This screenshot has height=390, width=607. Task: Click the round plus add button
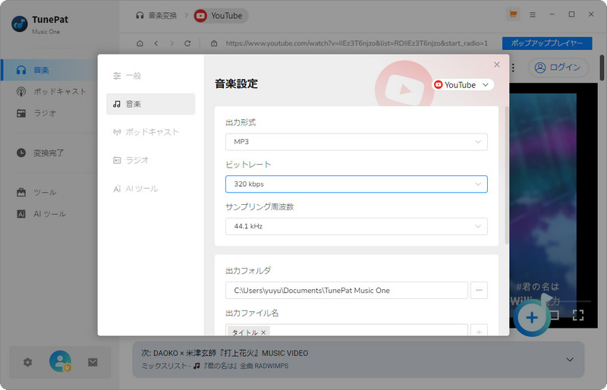(532, 318)
